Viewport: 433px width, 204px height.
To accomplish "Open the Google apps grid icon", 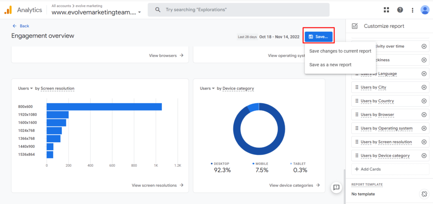I will click(x=386, y=10).
